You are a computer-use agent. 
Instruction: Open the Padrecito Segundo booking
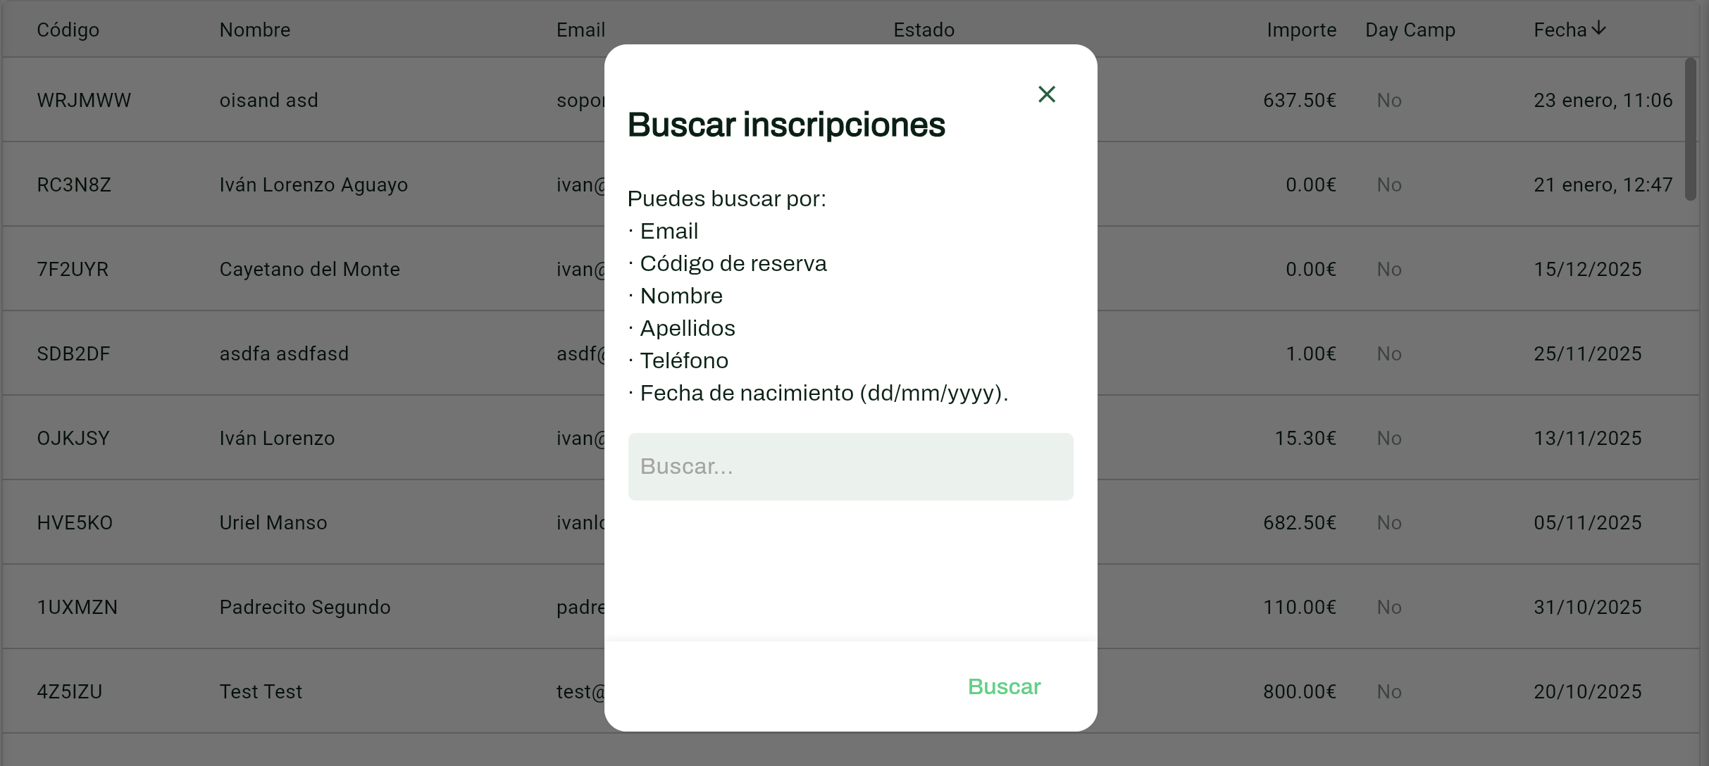[304, 607]
